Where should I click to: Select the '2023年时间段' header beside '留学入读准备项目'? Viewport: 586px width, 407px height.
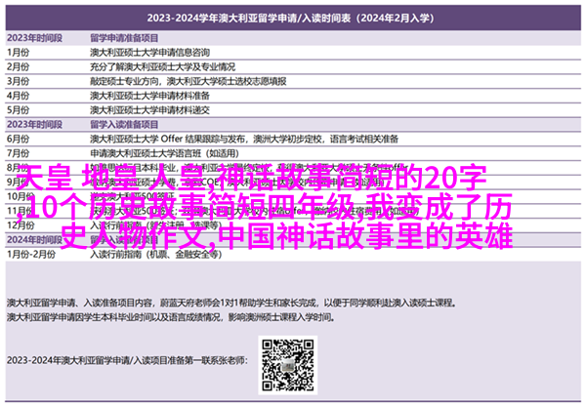click(x=34, y=124)
